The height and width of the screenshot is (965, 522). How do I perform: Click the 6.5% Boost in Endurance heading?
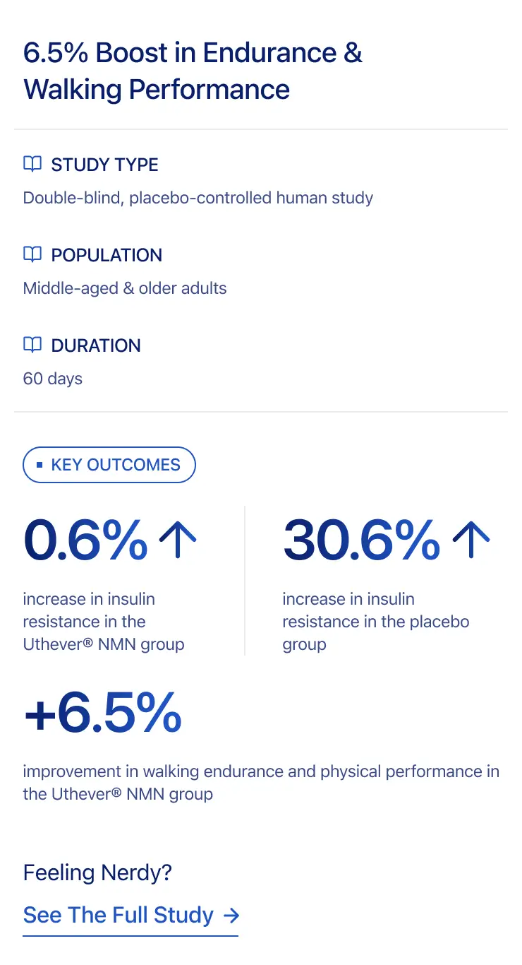pos(193,71)
